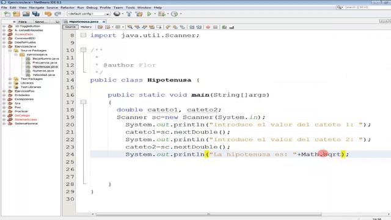
Task: Open the Profile Project dropdown arrow
Action: pyautogui.click(x=181, y=14)
